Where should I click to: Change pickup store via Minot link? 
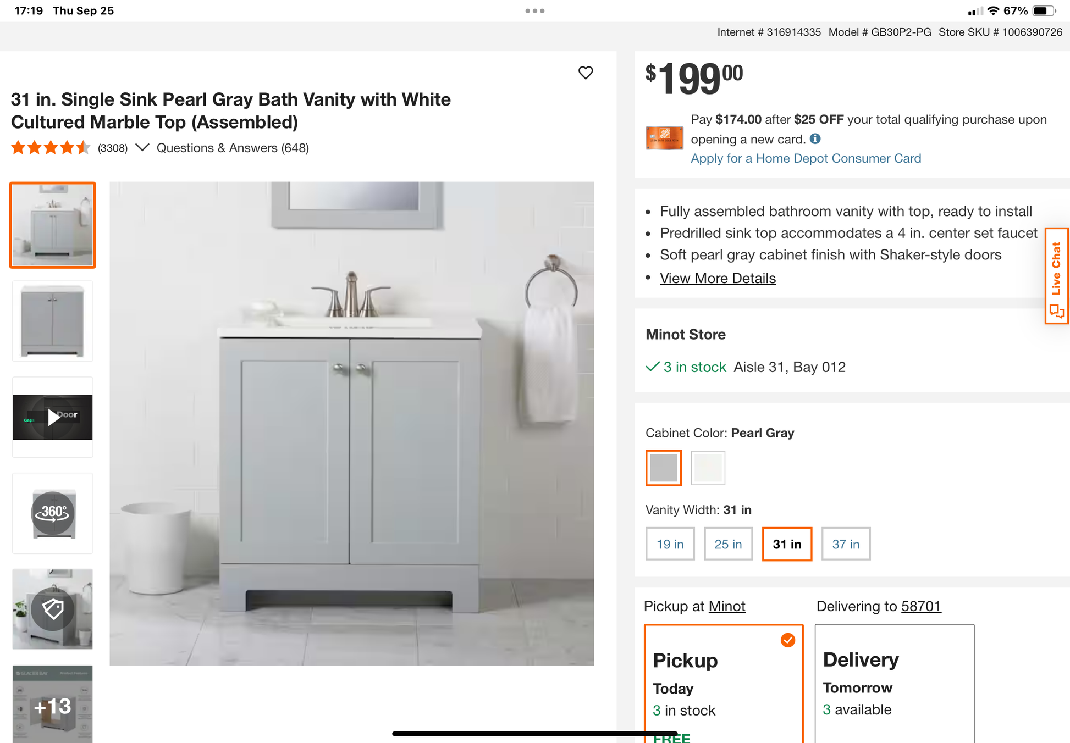(727, 606)
